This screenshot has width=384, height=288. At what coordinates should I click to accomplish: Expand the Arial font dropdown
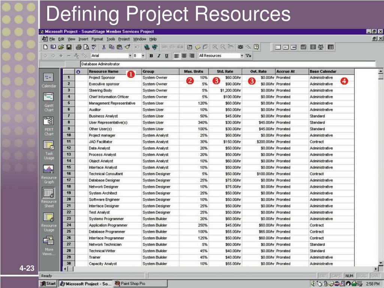pyautogui.click(x=130, y=56)
